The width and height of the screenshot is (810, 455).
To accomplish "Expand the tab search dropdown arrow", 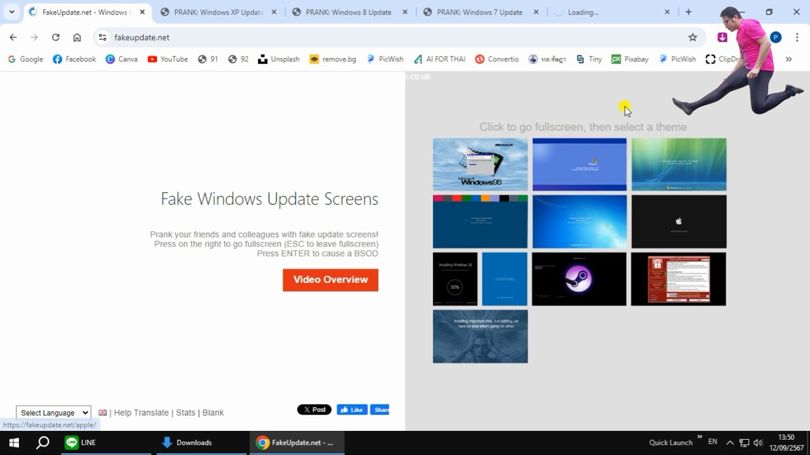I will 11,12.
